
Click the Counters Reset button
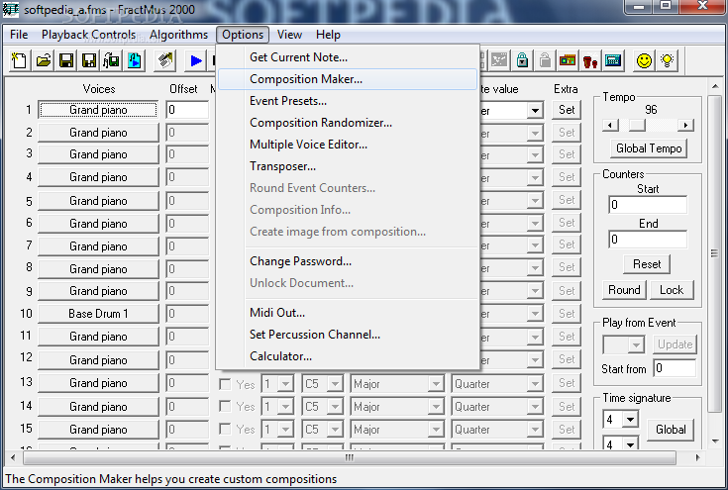(x=647, y=264)
